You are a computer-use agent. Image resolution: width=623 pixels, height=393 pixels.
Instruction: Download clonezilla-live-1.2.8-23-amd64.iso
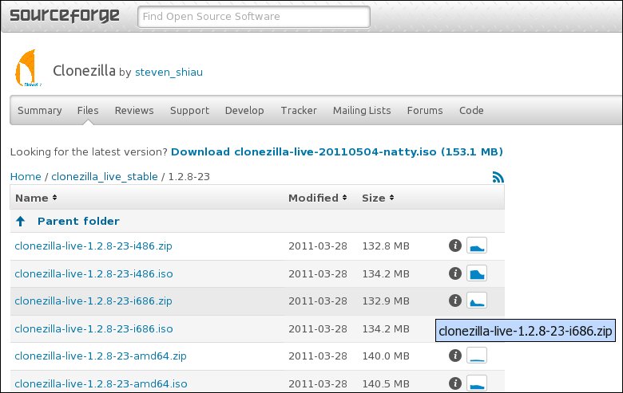pyautogui.click(x=101, y=383)
